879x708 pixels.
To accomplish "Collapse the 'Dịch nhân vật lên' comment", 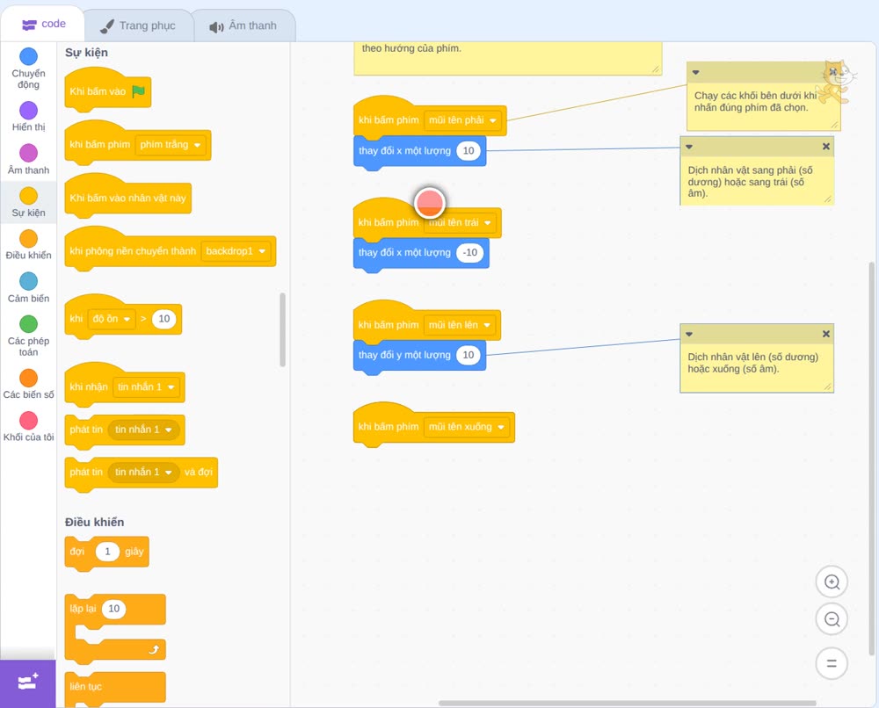I will click(x=689, y=335).
